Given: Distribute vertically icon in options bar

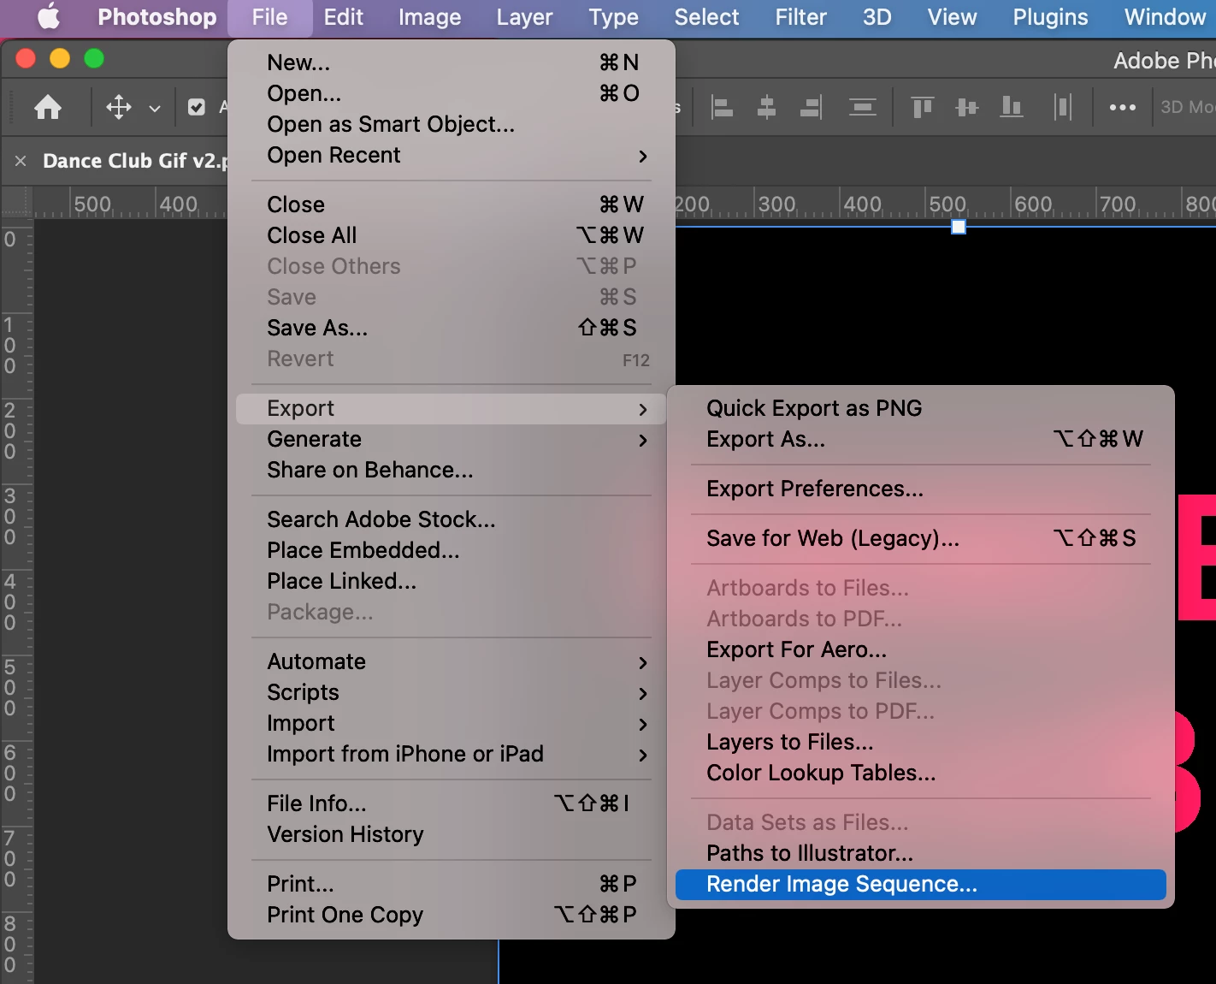Looking at the screenshot, I should pyautogui.click(x=862, y=107).
